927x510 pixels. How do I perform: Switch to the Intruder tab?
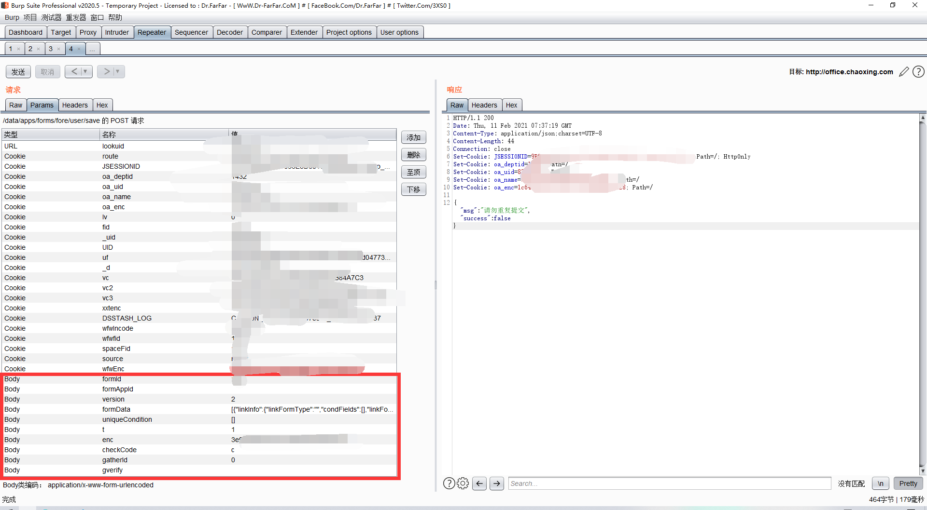click(x=117, y=32)
